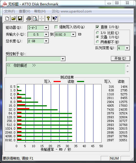This screenshot has width=136, height=163.
Task: Open the 总长度 2 GB dropdown
Action: tap(46, 41)
